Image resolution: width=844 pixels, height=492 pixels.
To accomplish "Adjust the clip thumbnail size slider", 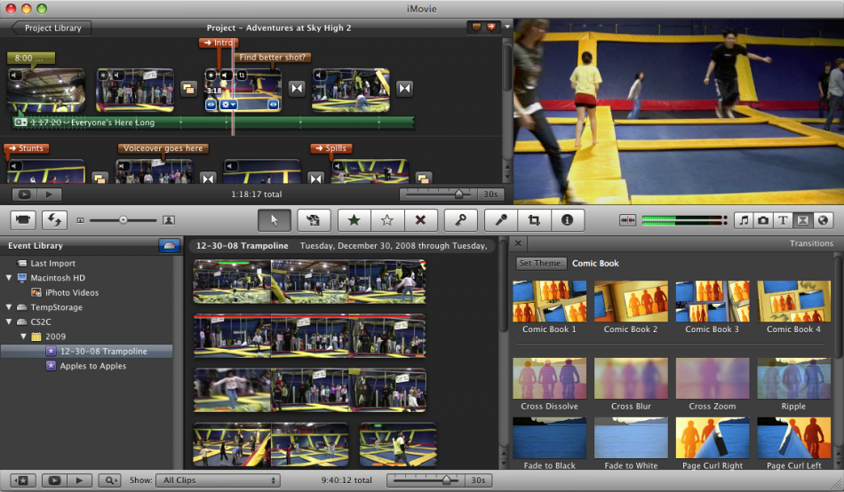I will tap(123, 220).
